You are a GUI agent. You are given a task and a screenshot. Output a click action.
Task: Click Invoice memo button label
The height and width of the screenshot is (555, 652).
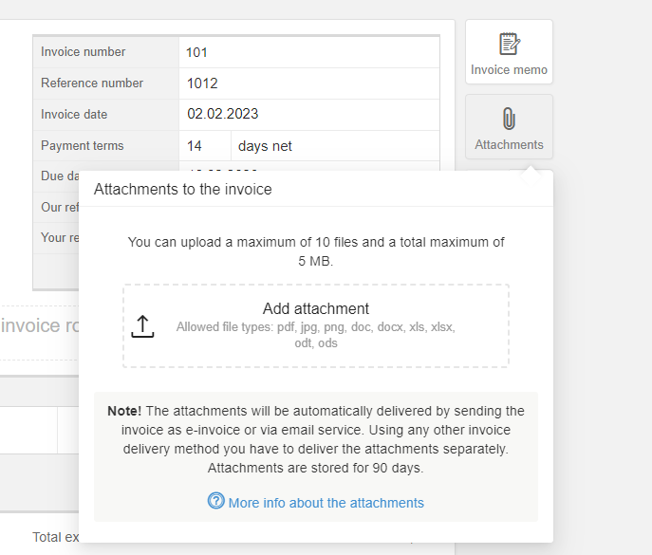(509, 70)
